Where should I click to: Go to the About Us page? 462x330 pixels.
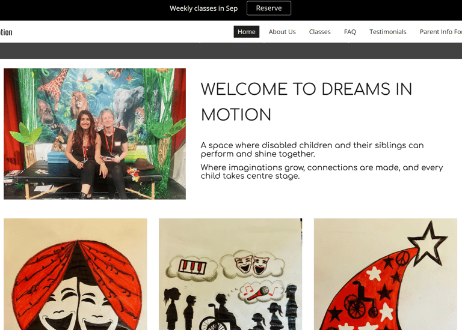[x=282, y=32]
